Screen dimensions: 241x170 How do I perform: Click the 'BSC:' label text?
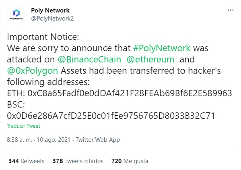tap(16, 104)
